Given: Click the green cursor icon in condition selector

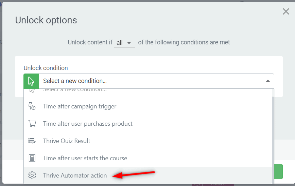Looking at the screenshot, I should coord(31,81).
